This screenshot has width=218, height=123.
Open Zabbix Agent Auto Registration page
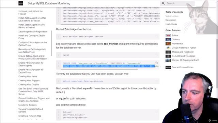33,32
